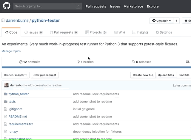Go to the Settings tab
The image size is (191, 140).
tap(164, 32)
